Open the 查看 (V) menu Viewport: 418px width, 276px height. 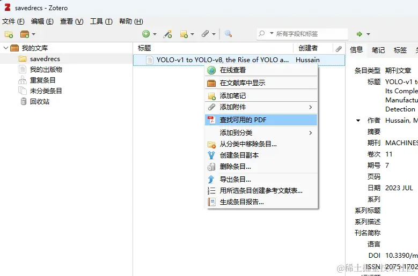point(72,21)
